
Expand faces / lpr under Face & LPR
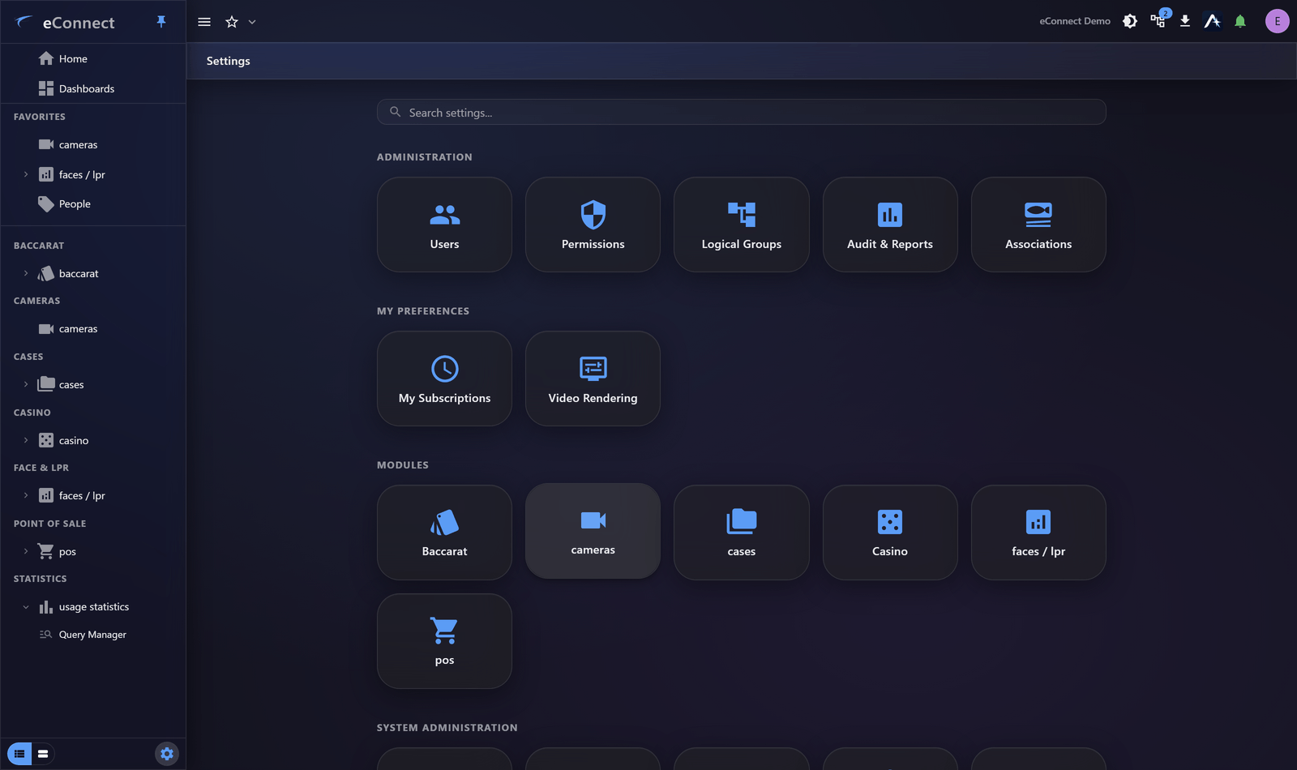26,495
